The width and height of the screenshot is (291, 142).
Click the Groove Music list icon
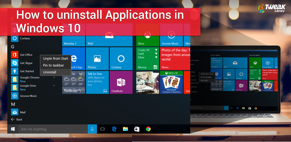tap(15, 96)
